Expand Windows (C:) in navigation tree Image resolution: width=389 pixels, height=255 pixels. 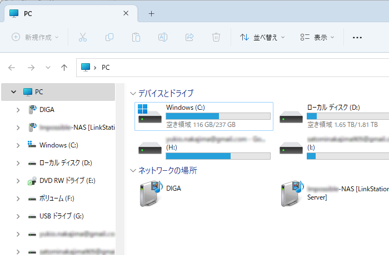click(19, 145)
